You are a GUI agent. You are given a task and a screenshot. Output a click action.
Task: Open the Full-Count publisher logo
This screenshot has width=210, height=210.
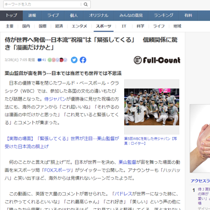click(157, 60)
